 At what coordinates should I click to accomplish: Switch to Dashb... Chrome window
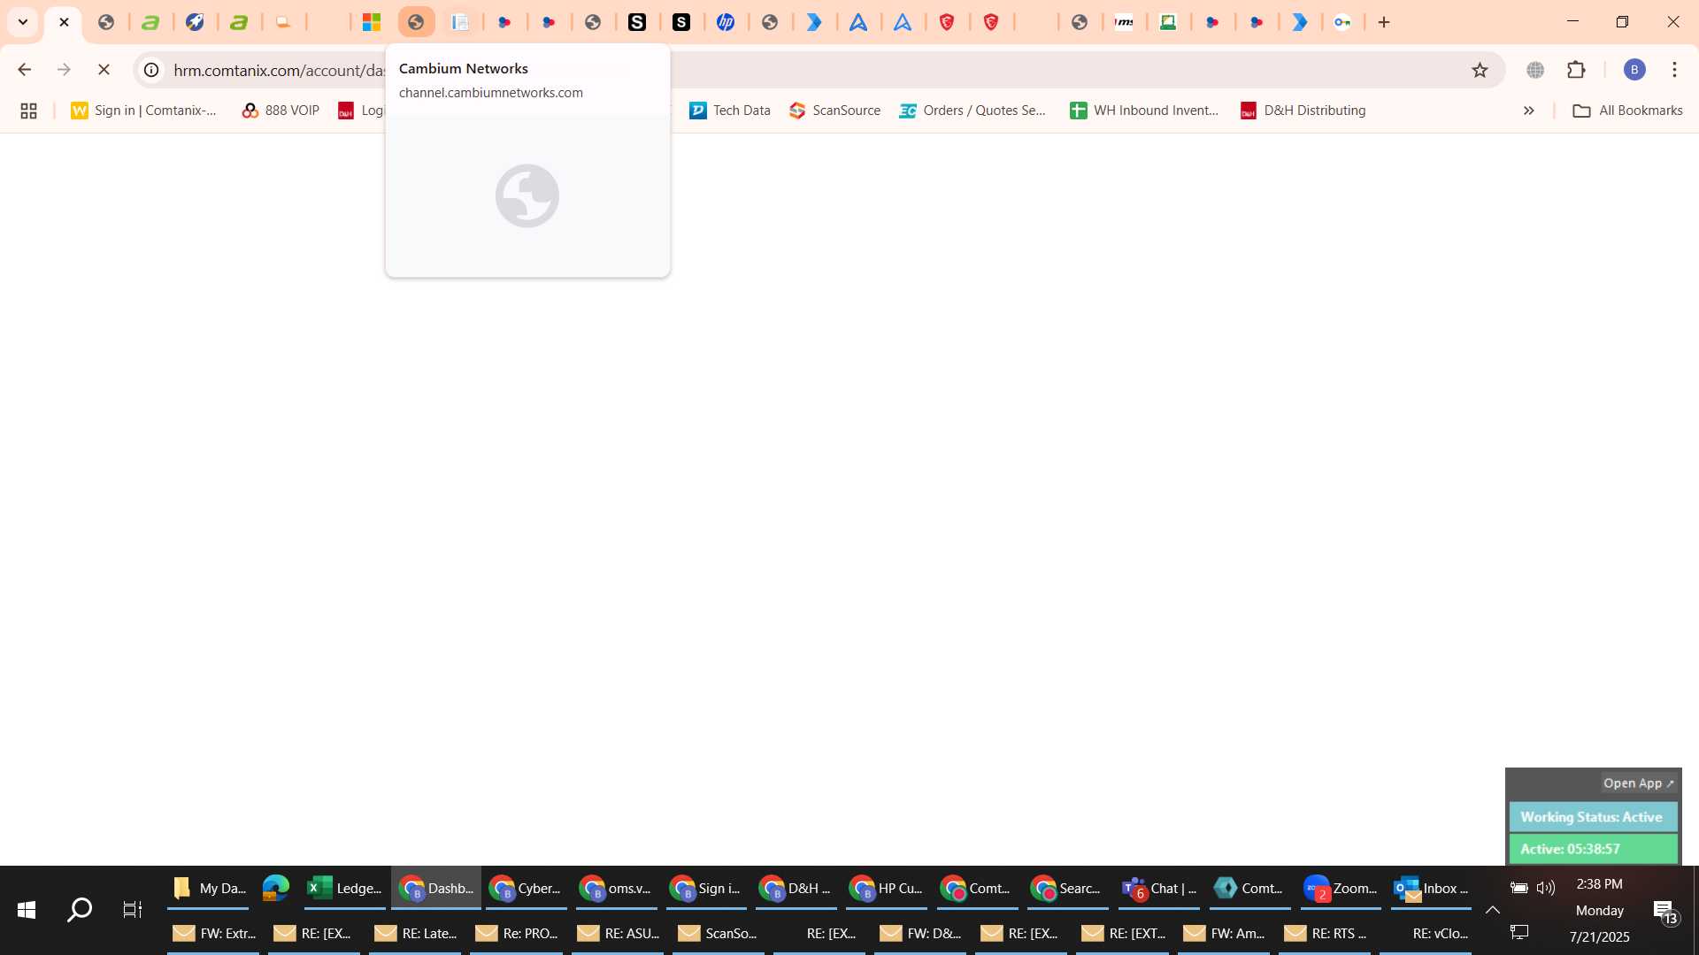pyautogui.click(x=436, y=889)
